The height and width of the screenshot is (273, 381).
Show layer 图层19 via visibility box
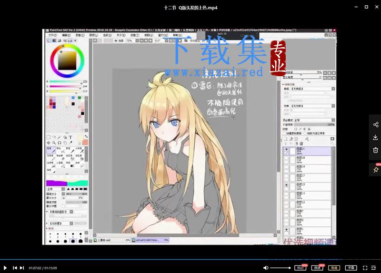coord(287,168)
